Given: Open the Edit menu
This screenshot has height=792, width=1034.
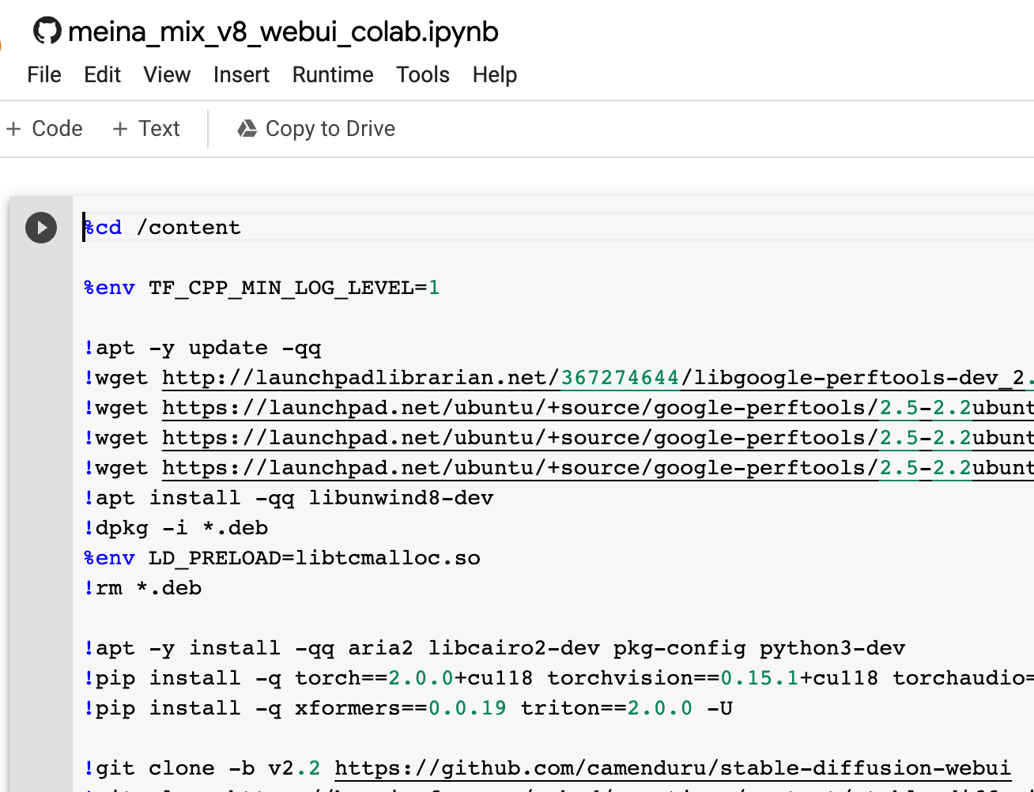Looking at the screenshot, I should [x=102, y=74].
